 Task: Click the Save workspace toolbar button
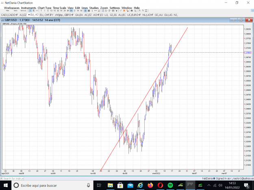(15, 11)
